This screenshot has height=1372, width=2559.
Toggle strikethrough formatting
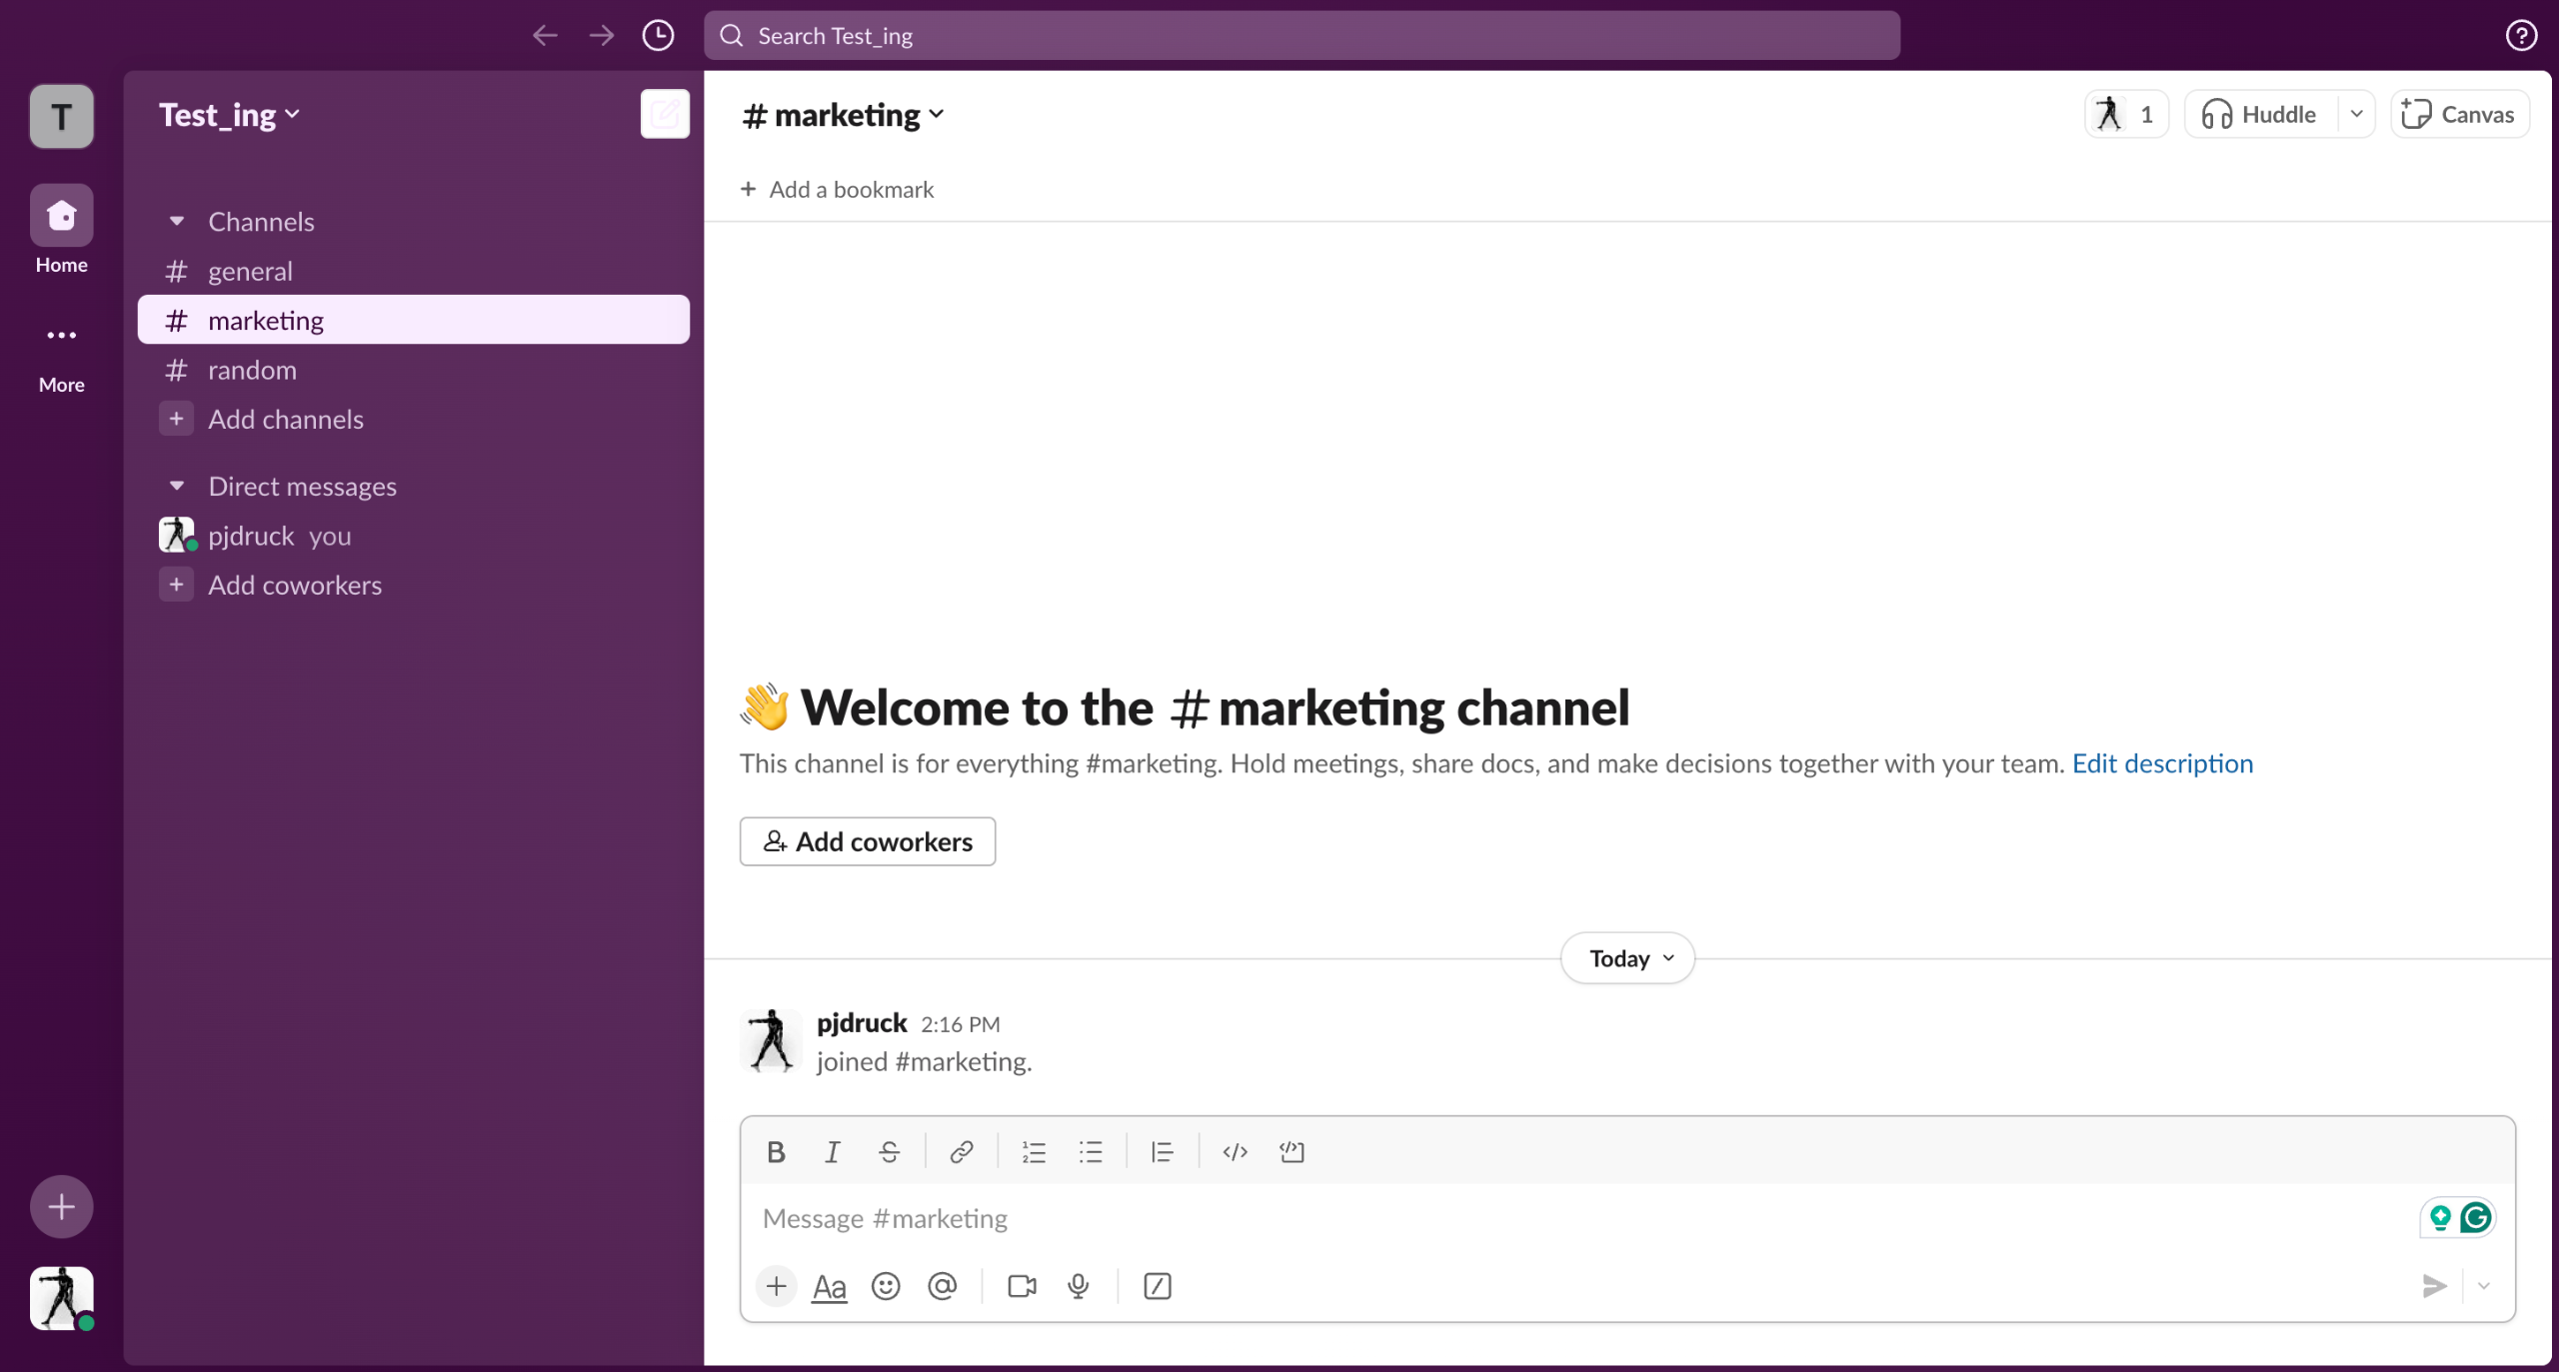tap(889, 1152)
